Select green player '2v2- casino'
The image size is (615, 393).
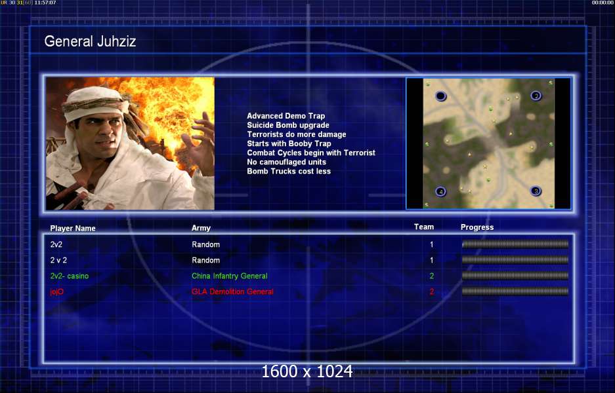click(x=70, y=276)
